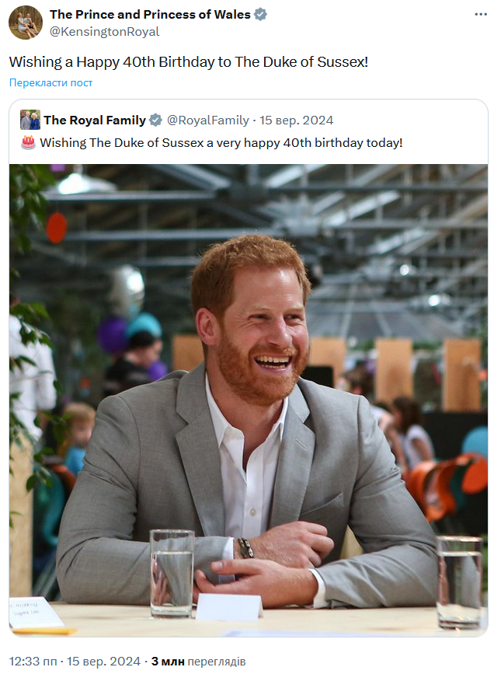Click the 'Перекласти пост' translate link
The height and width of the screenshot is (674, 501).
tap(51, 82)
